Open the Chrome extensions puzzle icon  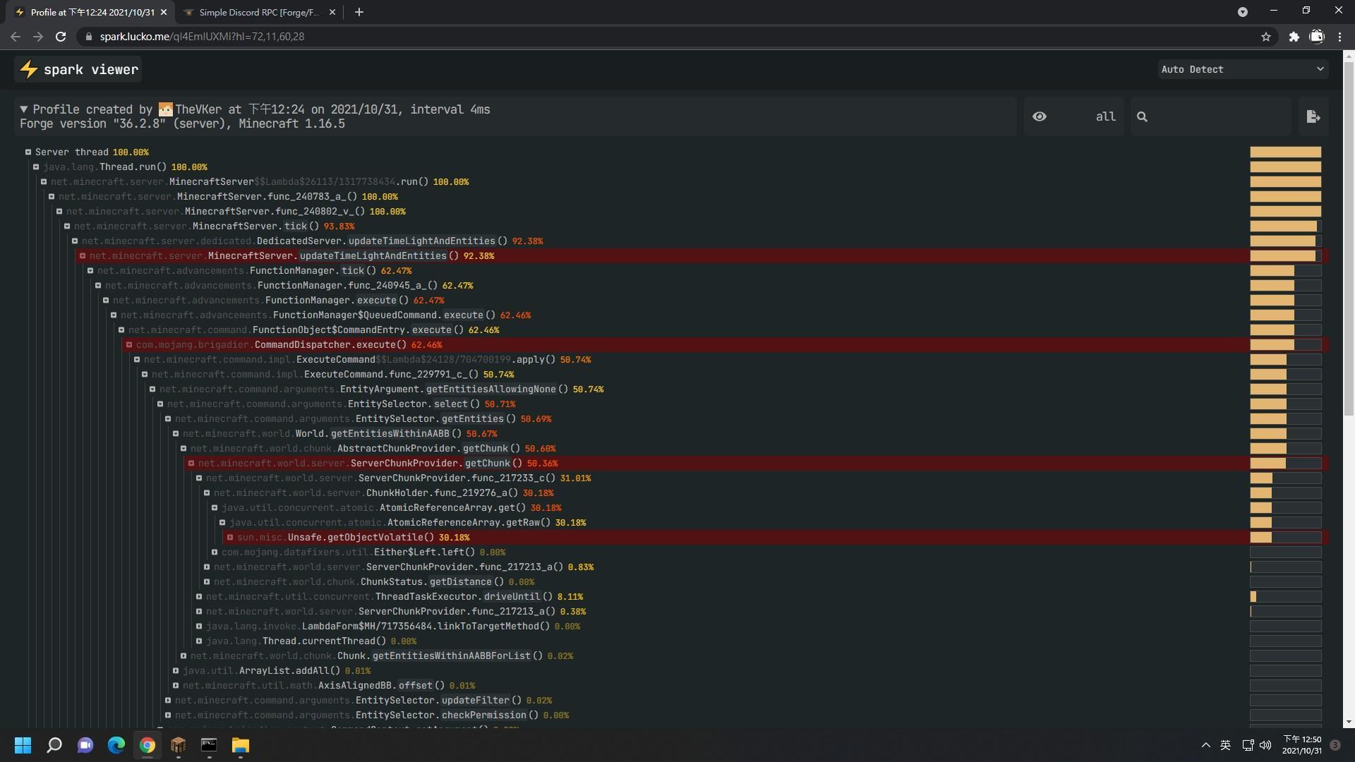coord(1294,37)
